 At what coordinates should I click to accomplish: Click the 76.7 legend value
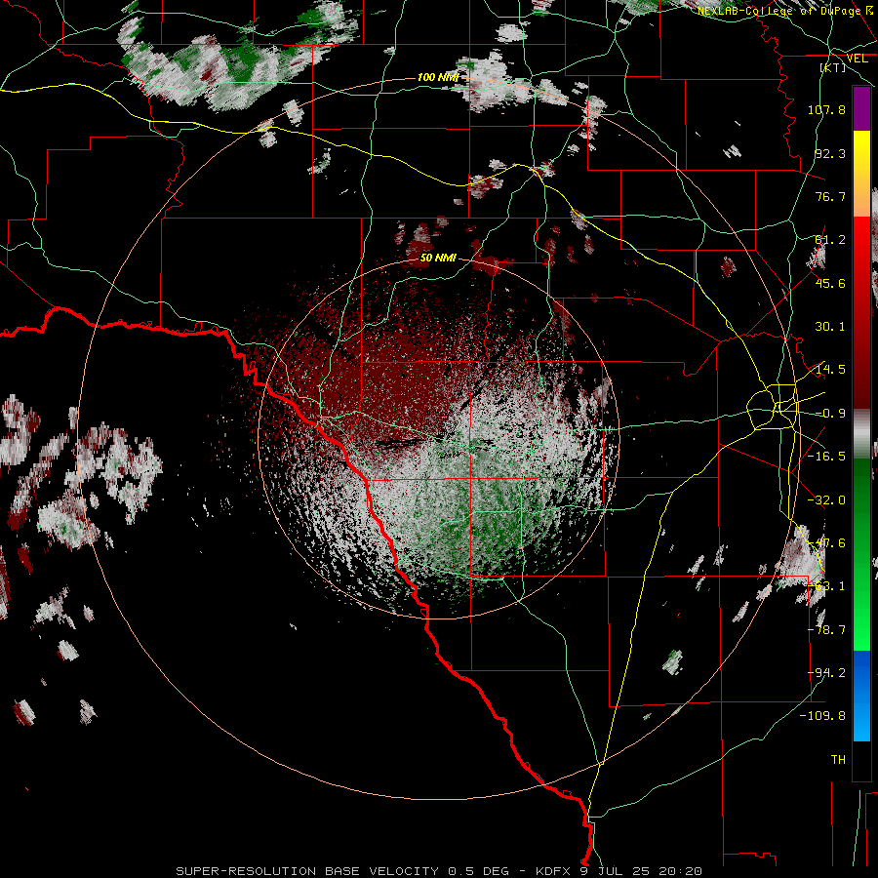(830, 196)
